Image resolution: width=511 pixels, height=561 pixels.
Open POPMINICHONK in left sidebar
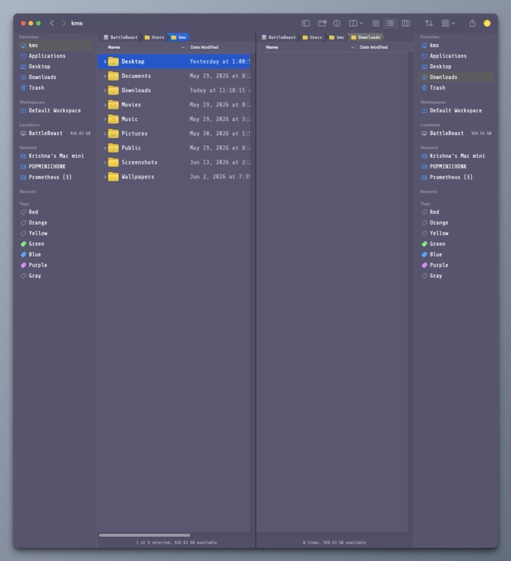pos(55,167)
